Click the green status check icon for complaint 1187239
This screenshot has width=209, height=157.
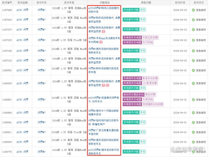click(193, 40)
